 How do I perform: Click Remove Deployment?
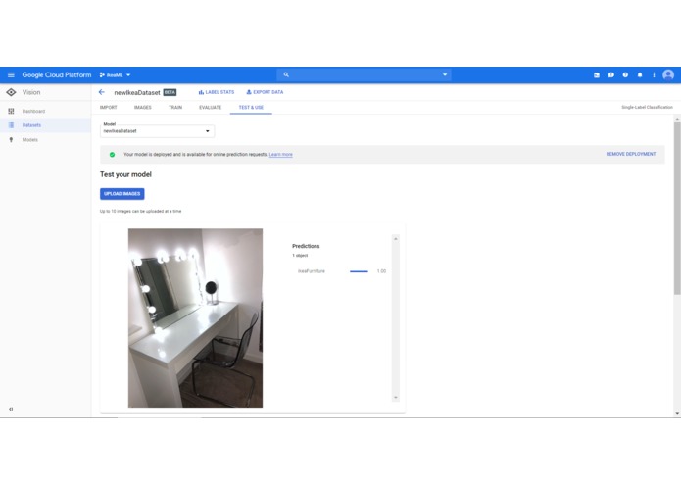pos(631,154)
